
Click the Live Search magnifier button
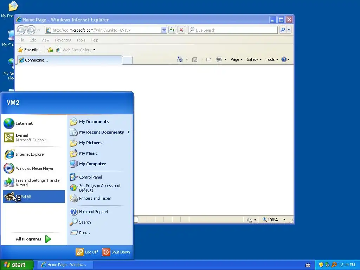point(283,30)
